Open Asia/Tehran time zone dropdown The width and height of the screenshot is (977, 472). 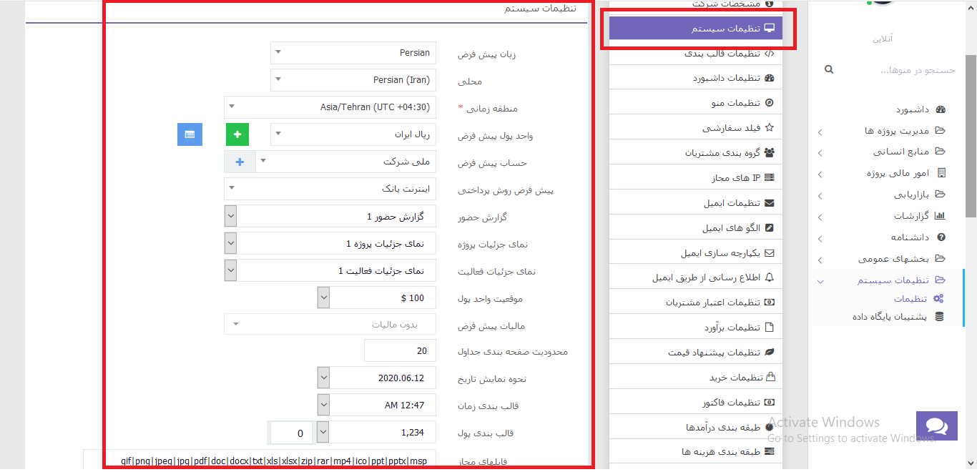pyautogui.click(x=330, y=107)
